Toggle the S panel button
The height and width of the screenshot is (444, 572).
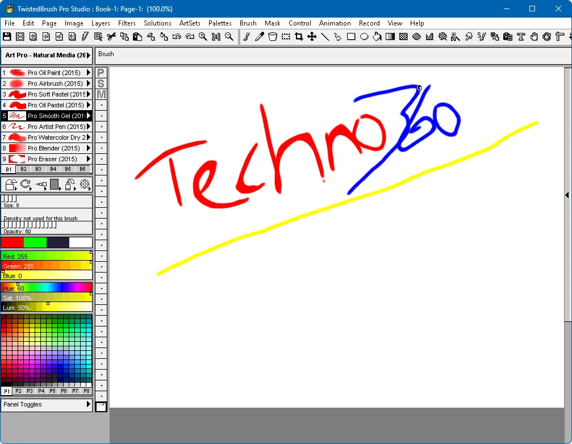coord(101,83)
